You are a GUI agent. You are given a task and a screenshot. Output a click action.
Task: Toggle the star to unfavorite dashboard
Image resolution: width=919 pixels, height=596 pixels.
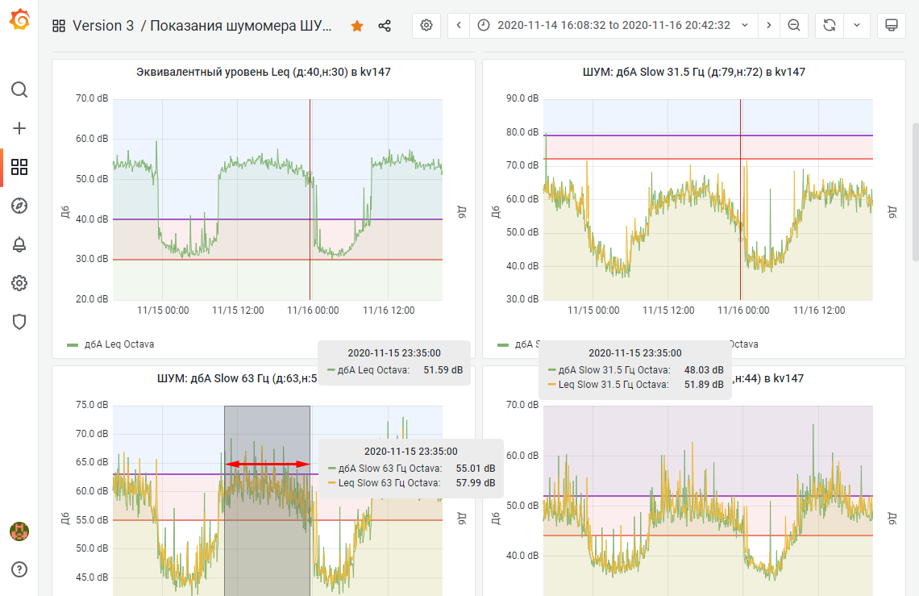coord(357,26)
